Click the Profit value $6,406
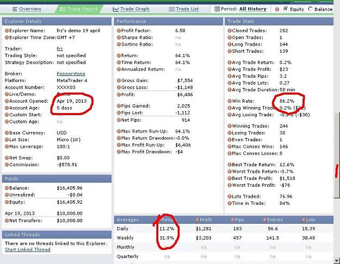This screenshot has height=264, width=340. [x=185, y=95]
